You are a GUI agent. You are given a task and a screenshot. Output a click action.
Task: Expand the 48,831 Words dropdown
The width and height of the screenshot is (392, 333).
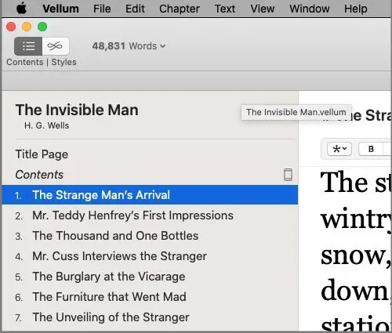point(129,46)
